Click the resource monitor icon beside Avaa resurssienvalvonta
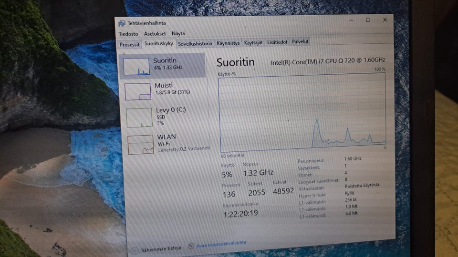This screenshot has width=458, height=257. pyautogui.click(x=191, y=246)
